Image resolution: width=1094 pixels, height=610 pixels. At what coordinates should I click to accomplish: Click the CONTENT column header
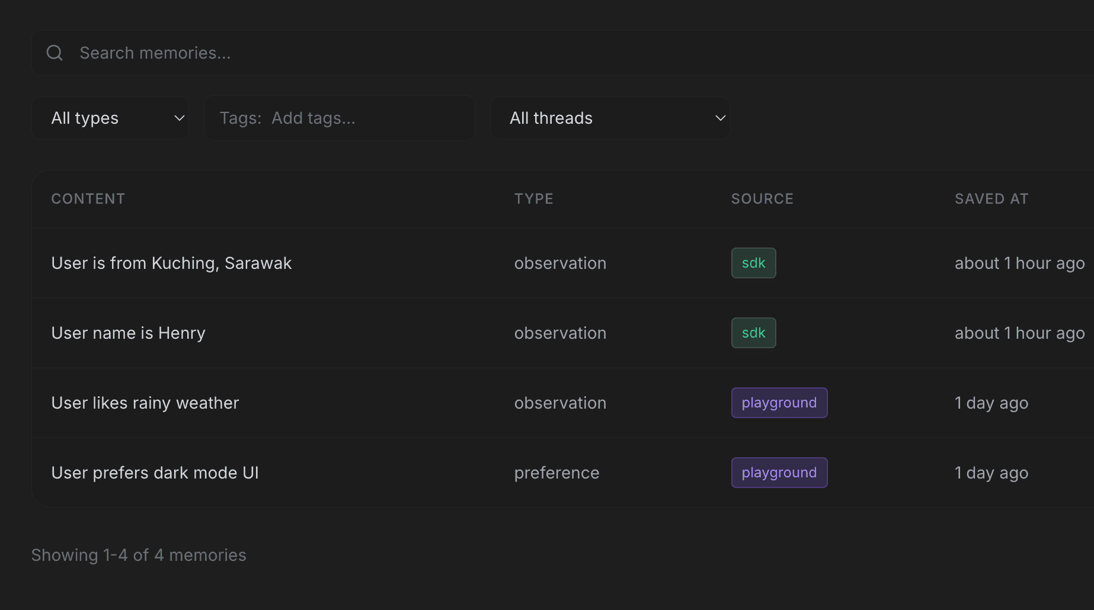88,199
